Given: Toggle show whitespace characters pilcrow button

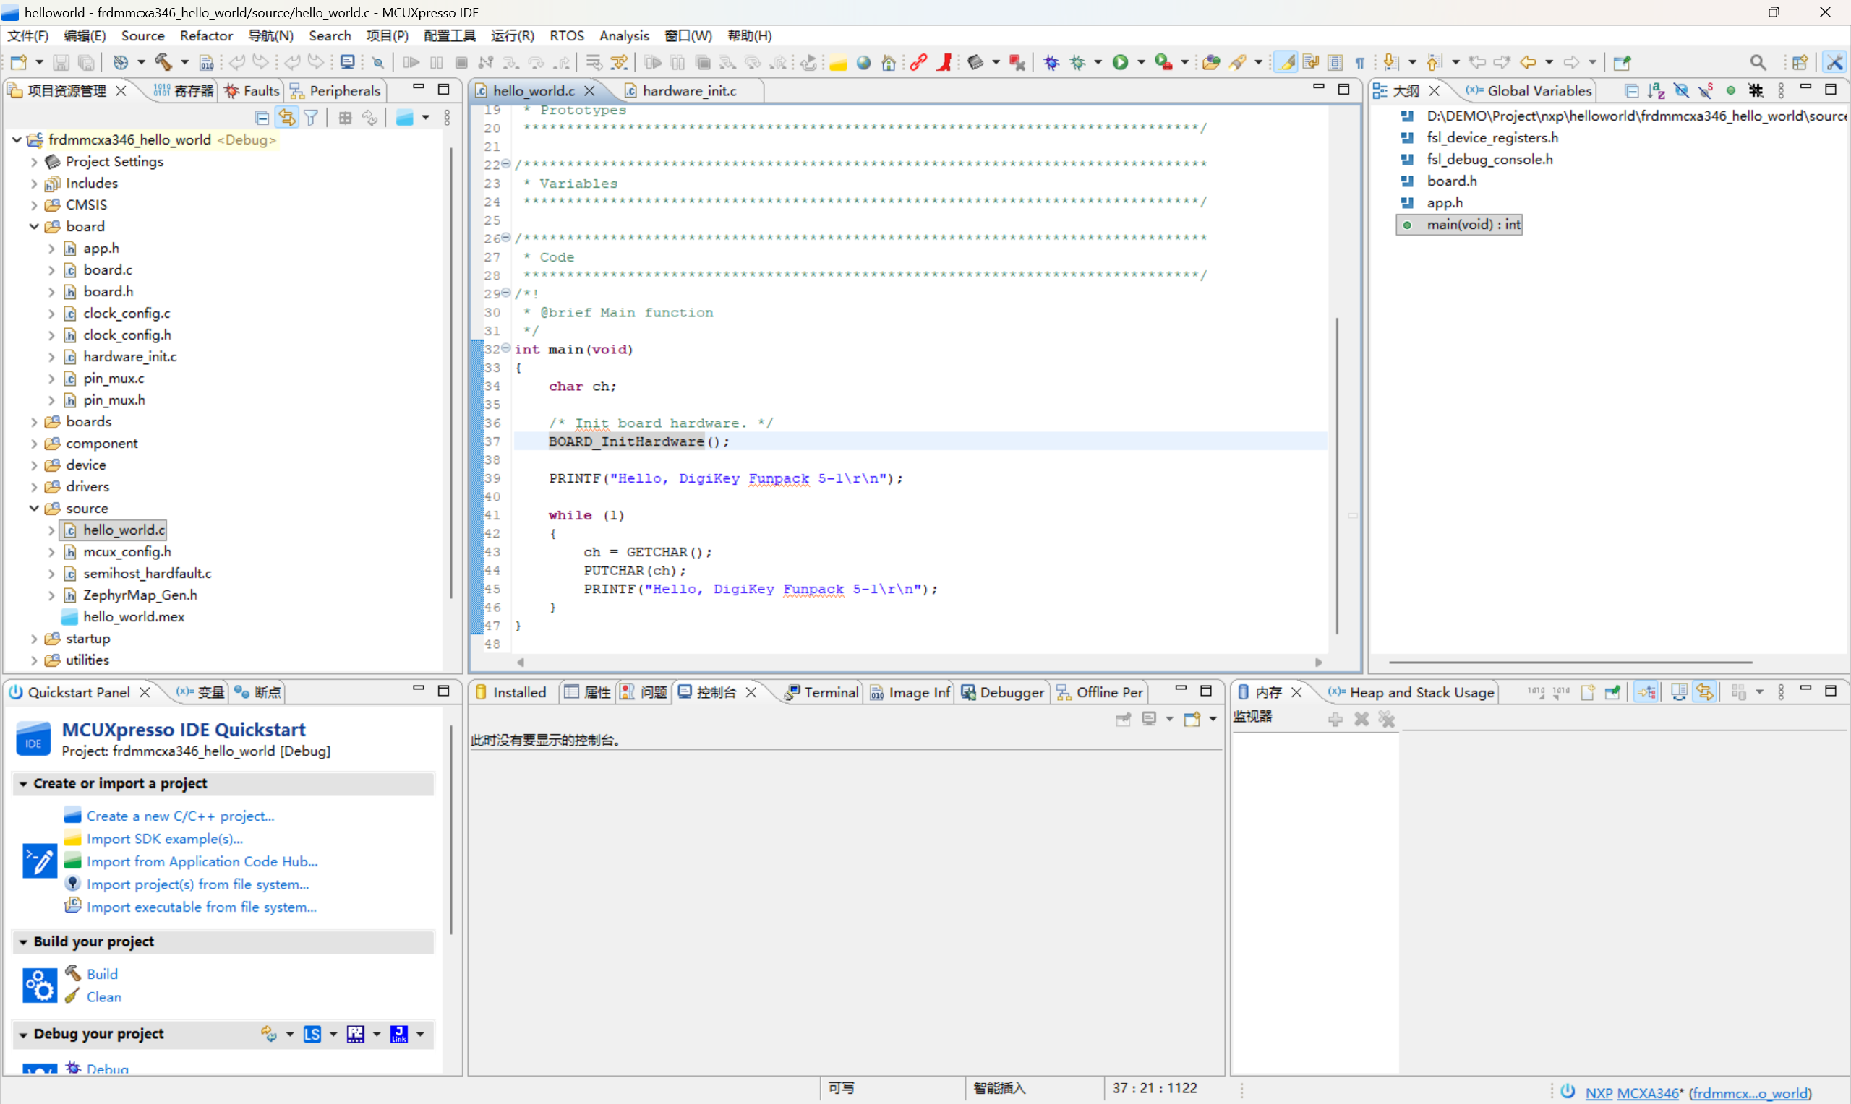Looking at the screenshot, I should [x=1360, y=62].
